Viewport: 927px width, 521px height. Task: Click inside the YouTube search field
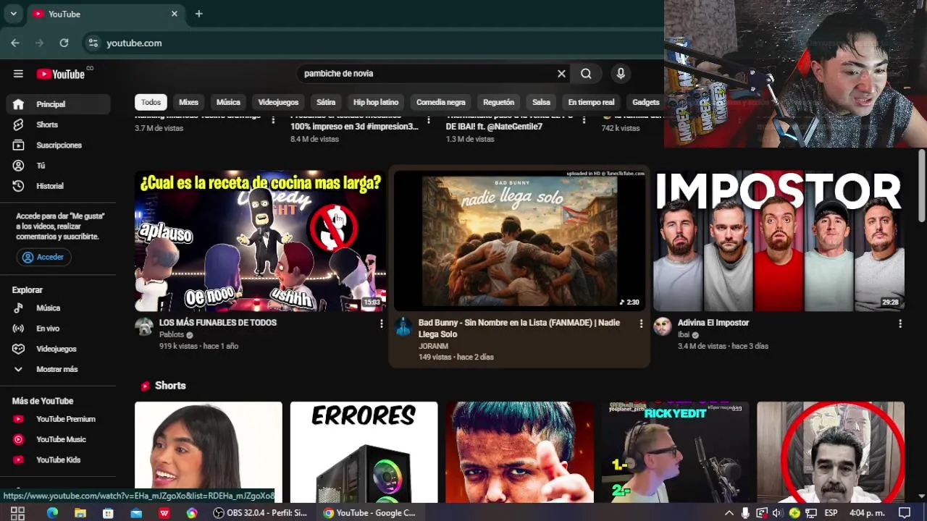click(x=427, y=73)
